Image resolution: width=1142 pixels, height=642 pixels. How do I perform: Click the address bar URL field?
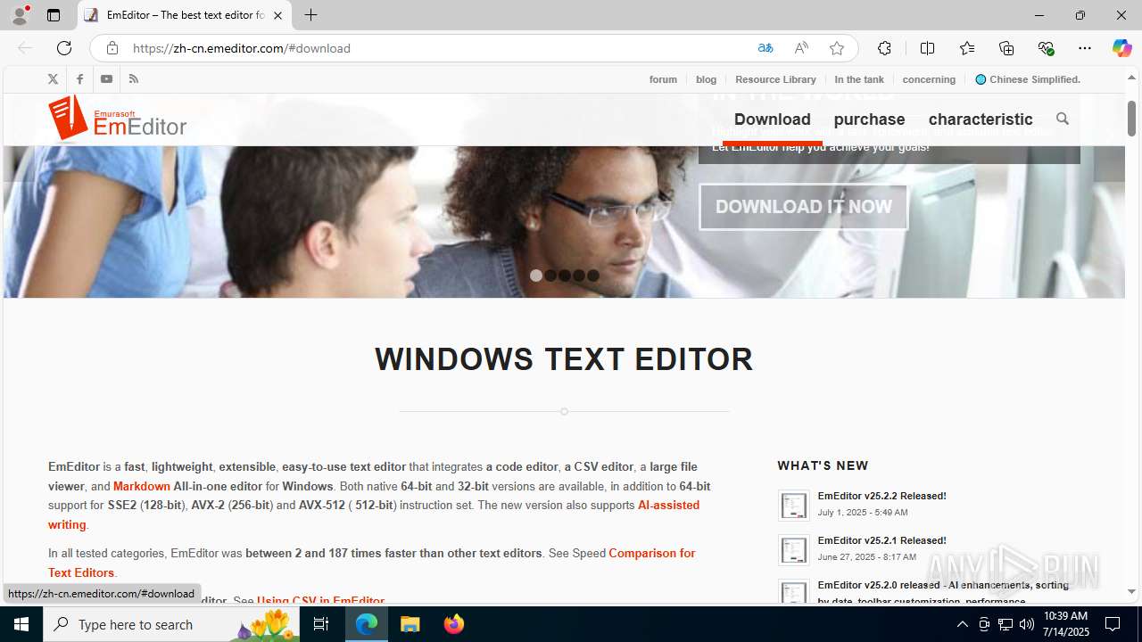(x=437, y=48)
